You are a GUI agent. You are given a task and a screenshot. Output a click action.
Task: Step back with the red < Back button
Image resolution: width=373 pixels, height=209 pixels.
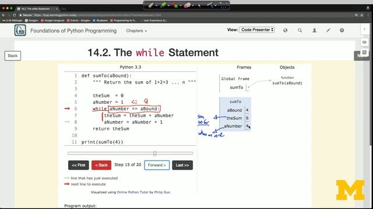tap(101, 165)
